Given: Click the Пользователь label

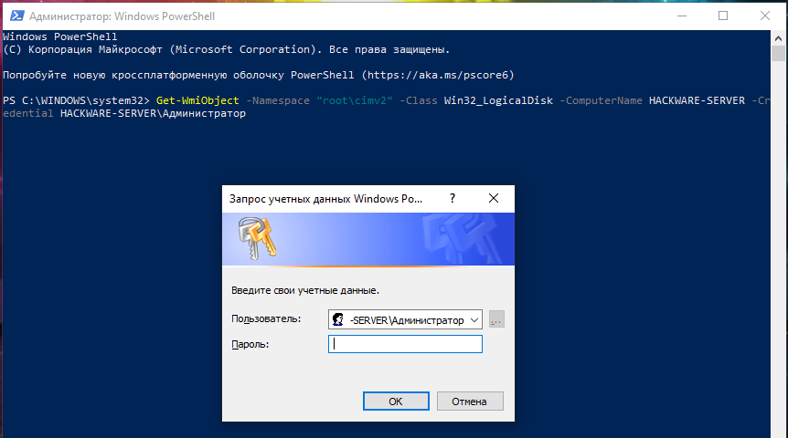Looking at the screenshot, I should coord(266,319).
